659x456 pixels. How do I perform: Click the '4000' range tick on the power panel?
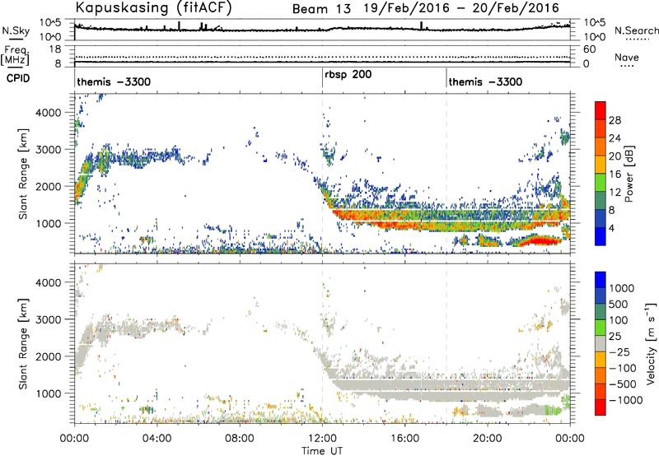[x=48, y=113]
